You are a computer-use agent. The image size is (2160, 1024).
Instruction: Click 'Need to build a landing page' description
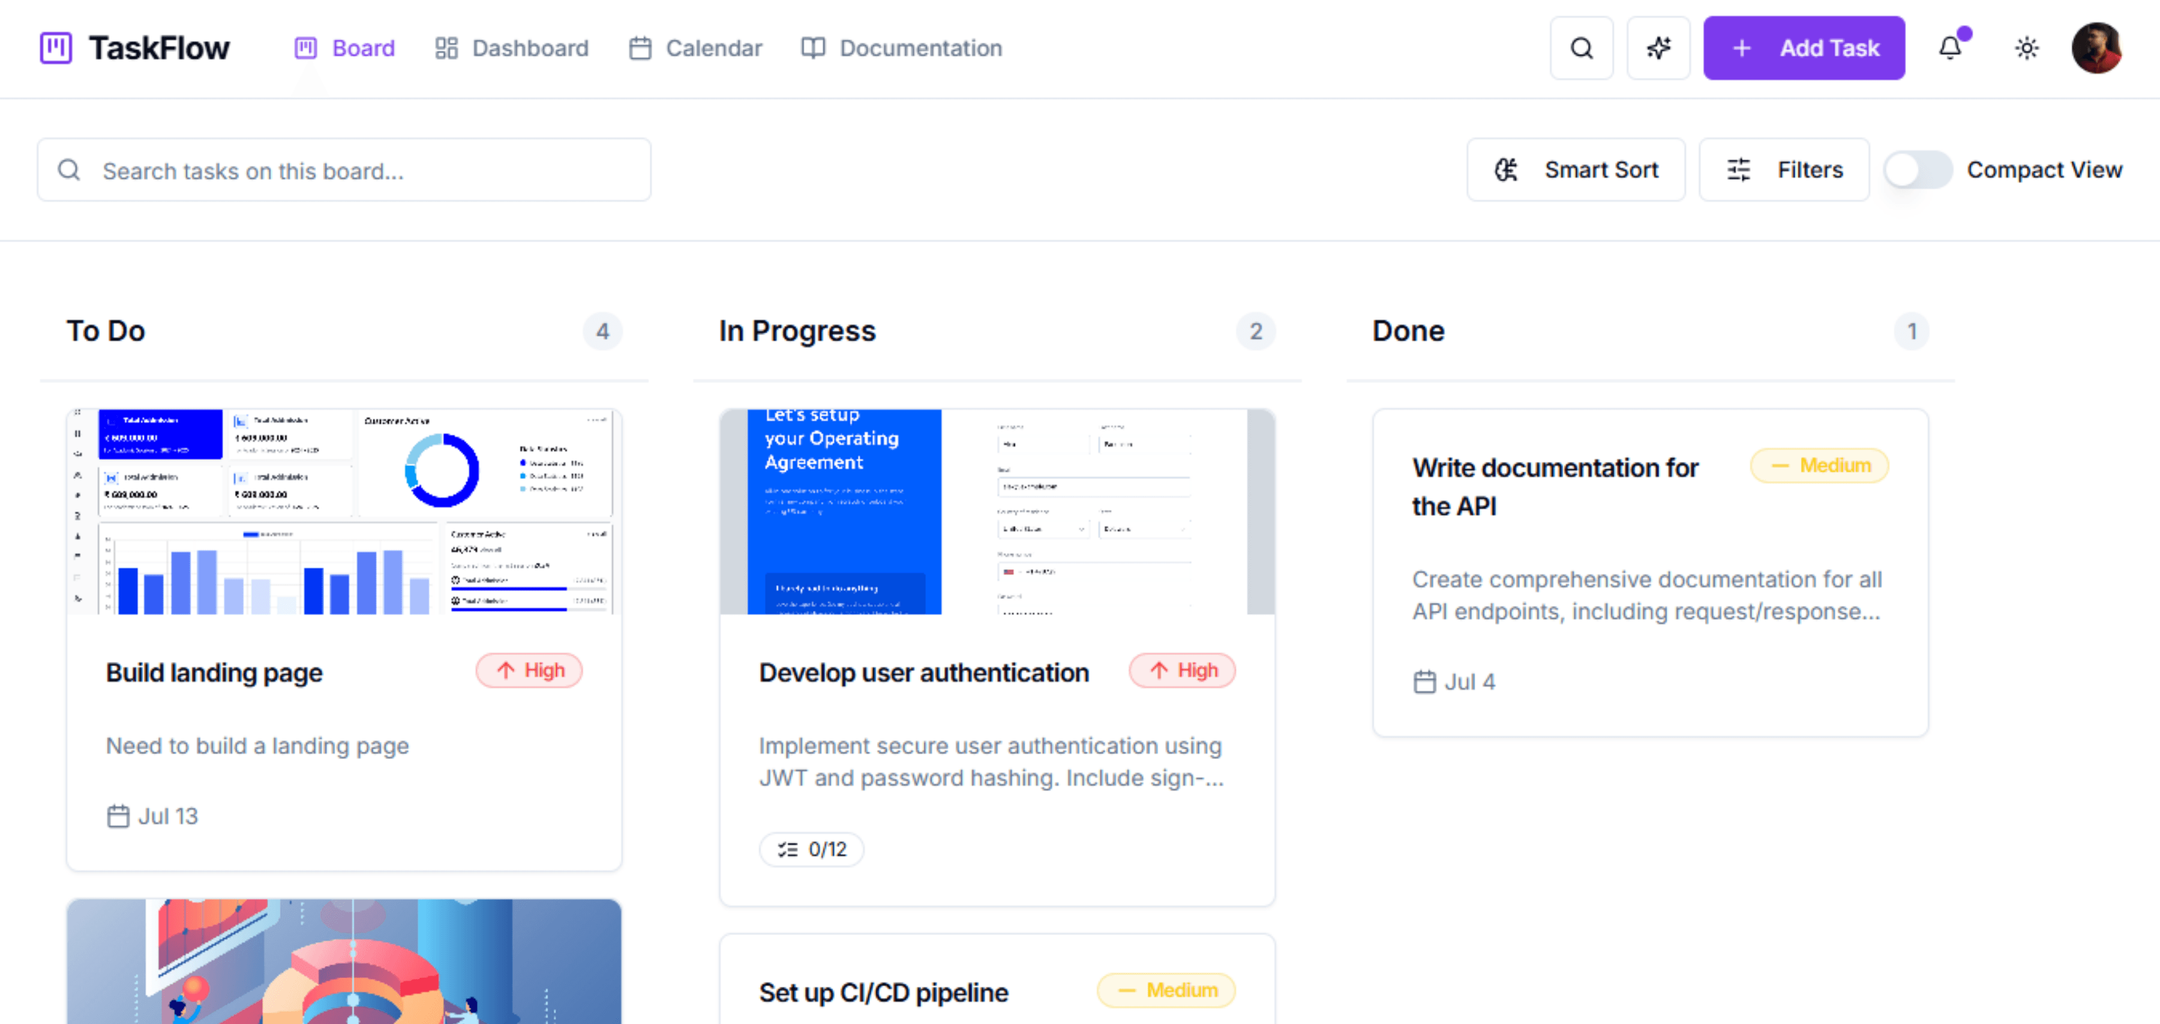coord(258,746)
